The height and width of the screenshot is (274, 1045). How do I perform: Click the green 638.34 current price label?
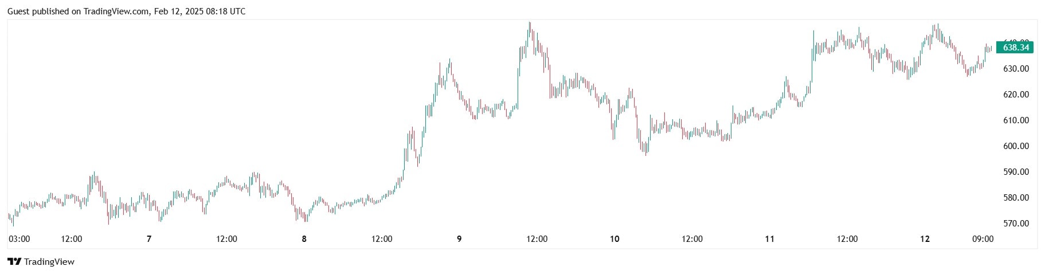pos(1015,48)
